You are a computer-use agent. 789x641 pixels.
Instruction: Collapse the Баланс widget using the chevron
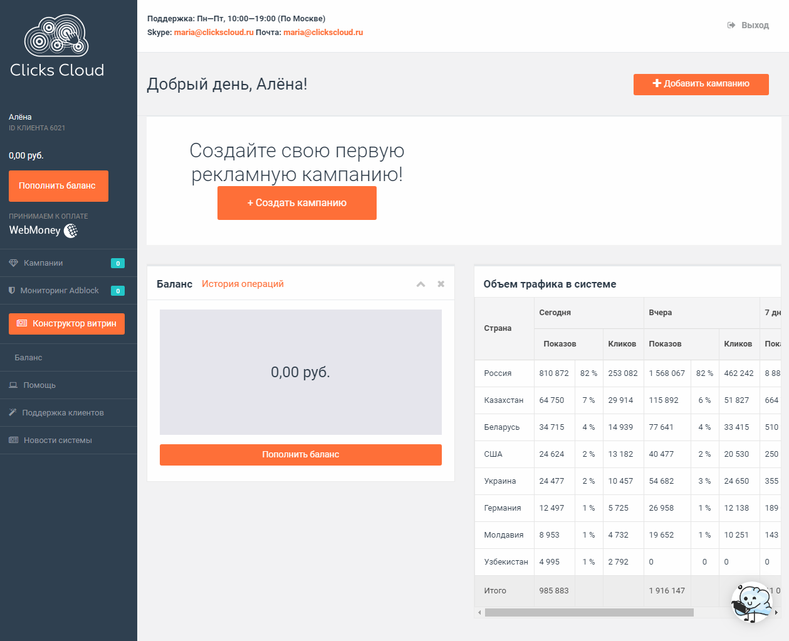pyautogui.click(x=421, y=283)
